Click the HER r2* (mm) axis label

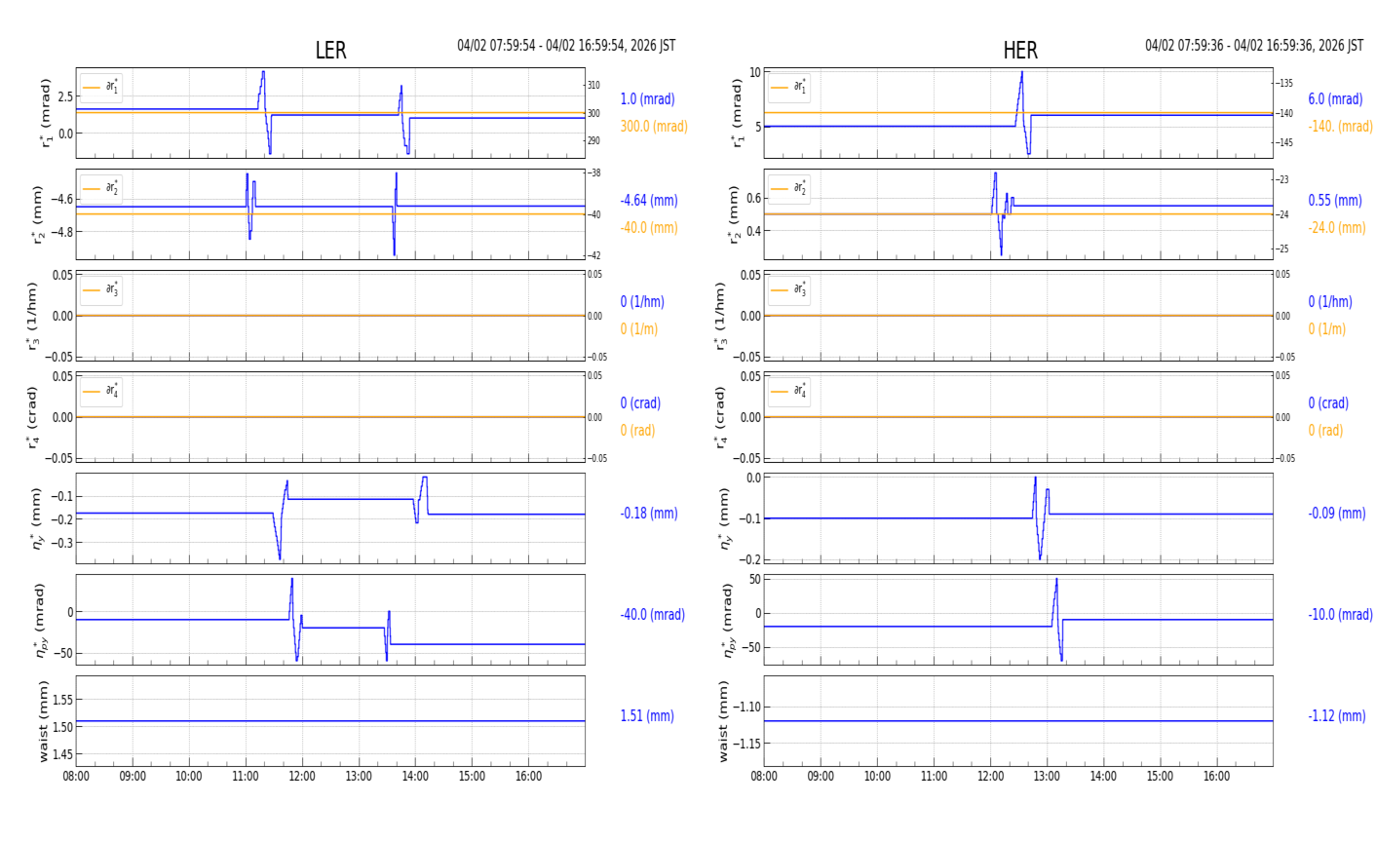click(735, 214)
